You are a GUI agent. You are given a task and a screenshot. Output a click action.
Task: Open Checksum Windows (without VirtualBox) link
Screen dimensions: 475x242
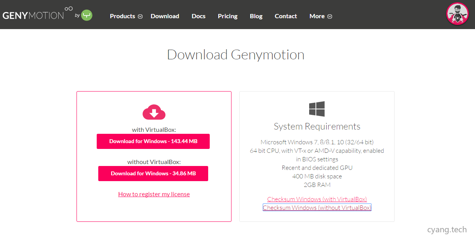(317, 207)
